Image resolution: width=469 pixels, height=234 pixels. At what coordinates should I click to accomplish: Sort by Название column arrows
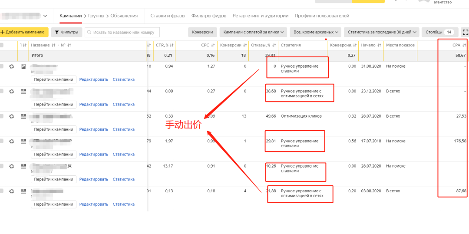[53, 45]
